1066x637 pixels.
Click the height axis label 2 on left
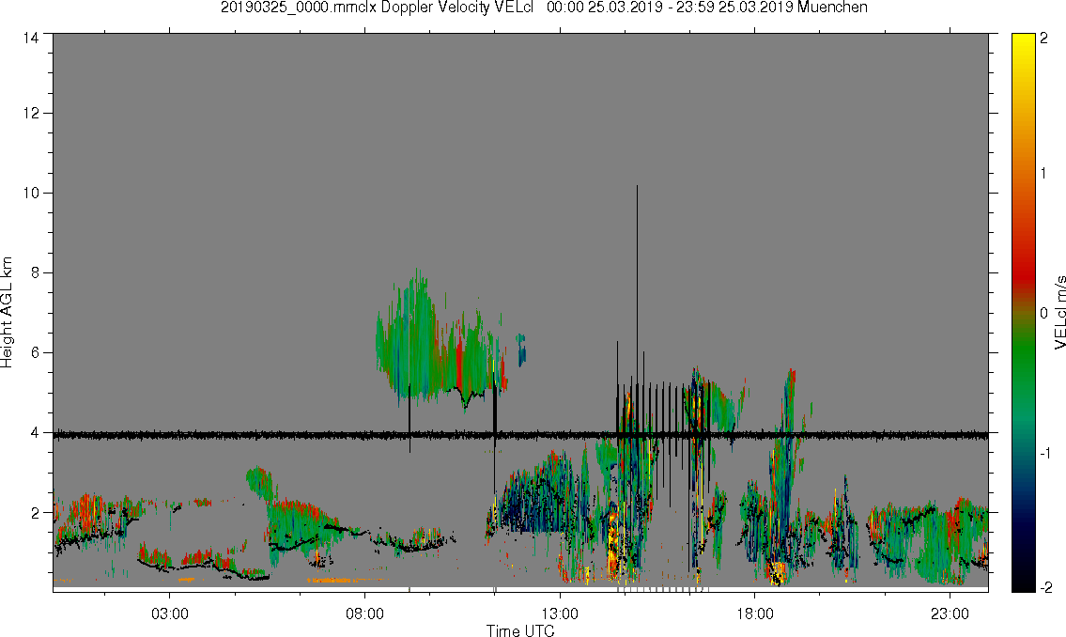[34, 513]
